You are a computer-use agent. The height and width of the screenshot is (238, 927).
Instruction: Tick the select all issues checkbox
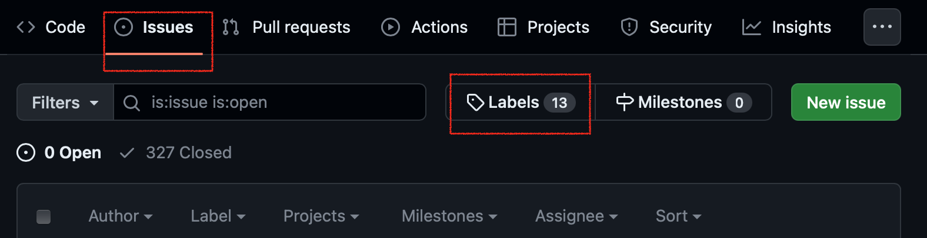(44, 217)
